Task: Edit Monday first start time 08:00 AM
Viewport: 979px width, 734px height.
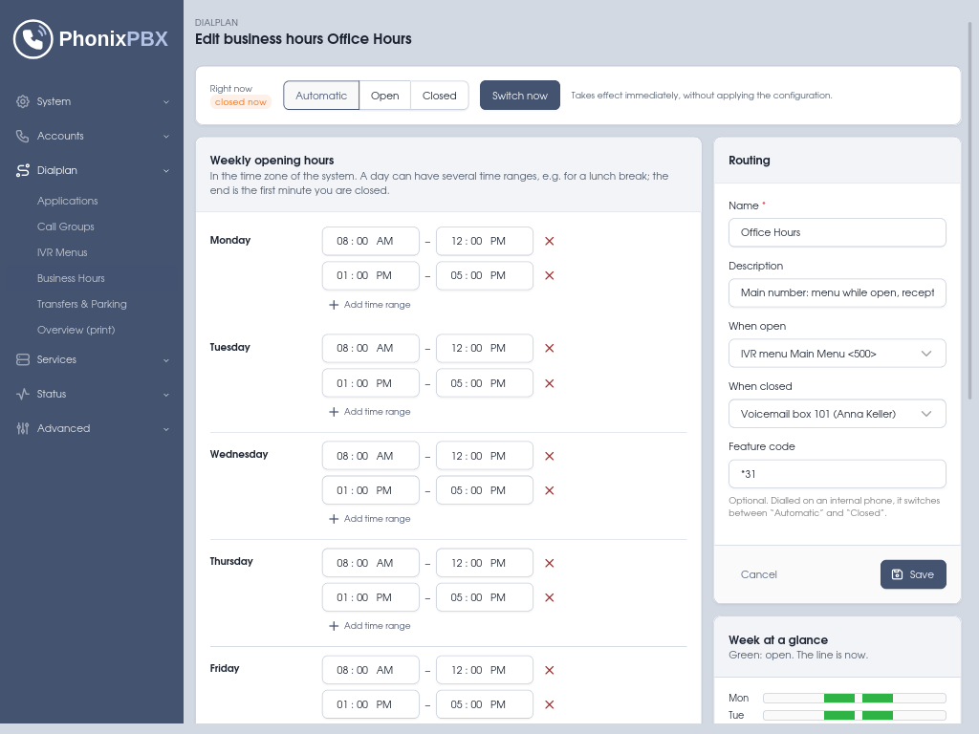Action: click(371, 241)
